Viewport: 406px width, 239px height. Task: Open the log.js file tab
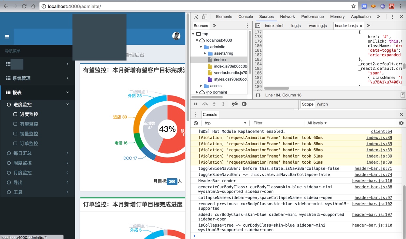pos(296,26)
